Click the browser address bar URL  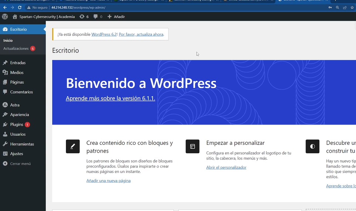(x=78, y=7)
